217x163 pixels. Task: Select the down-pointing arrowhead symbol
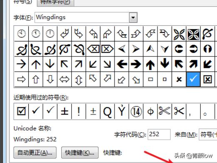coord(165,49)
